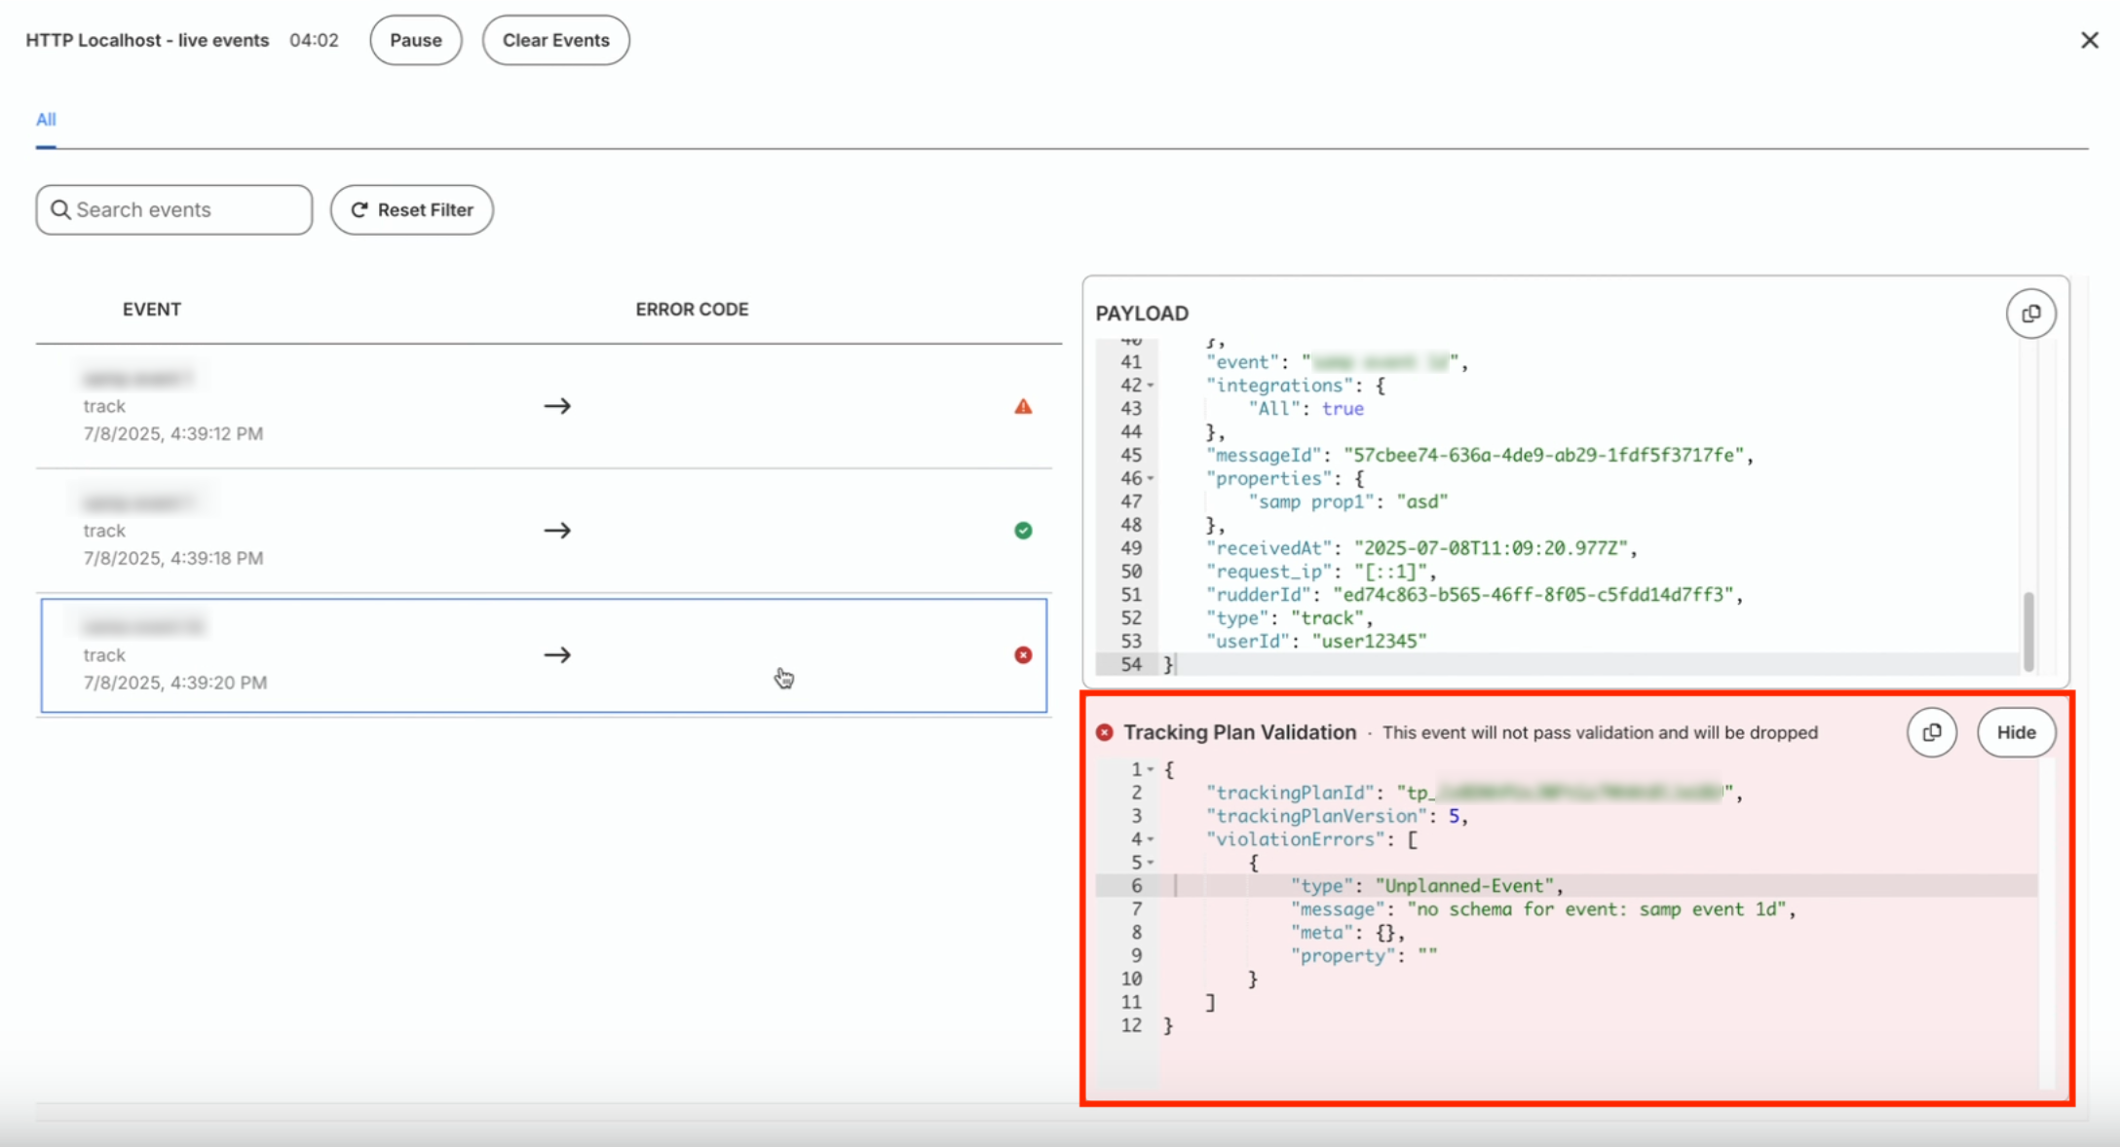Screen dimensions: 2120x1147
Task: Click the red error status icon in third row
Action: tap(1023, 655)
